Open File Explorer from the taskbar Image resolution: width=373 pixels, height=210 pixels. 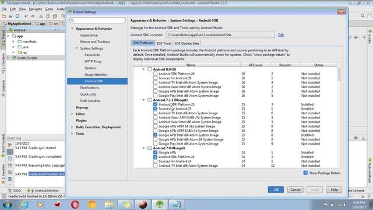[x=109, y=205]
